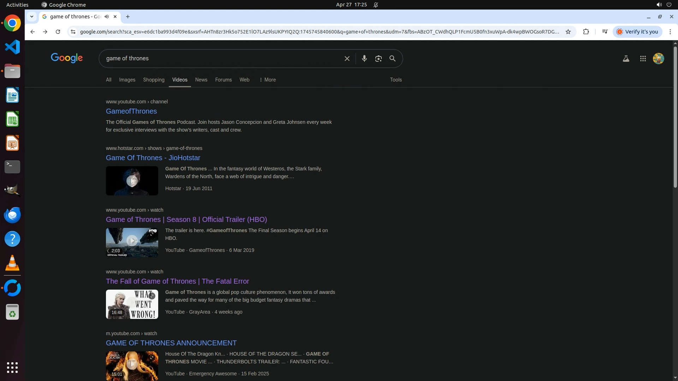Click the voice search microphone icon
Screen dimensions: 678x381
click(x=364, y=59)
